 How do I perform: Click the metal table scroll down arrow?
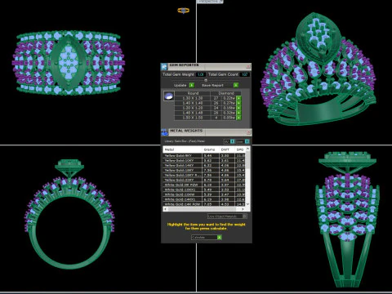click(247, 204)
